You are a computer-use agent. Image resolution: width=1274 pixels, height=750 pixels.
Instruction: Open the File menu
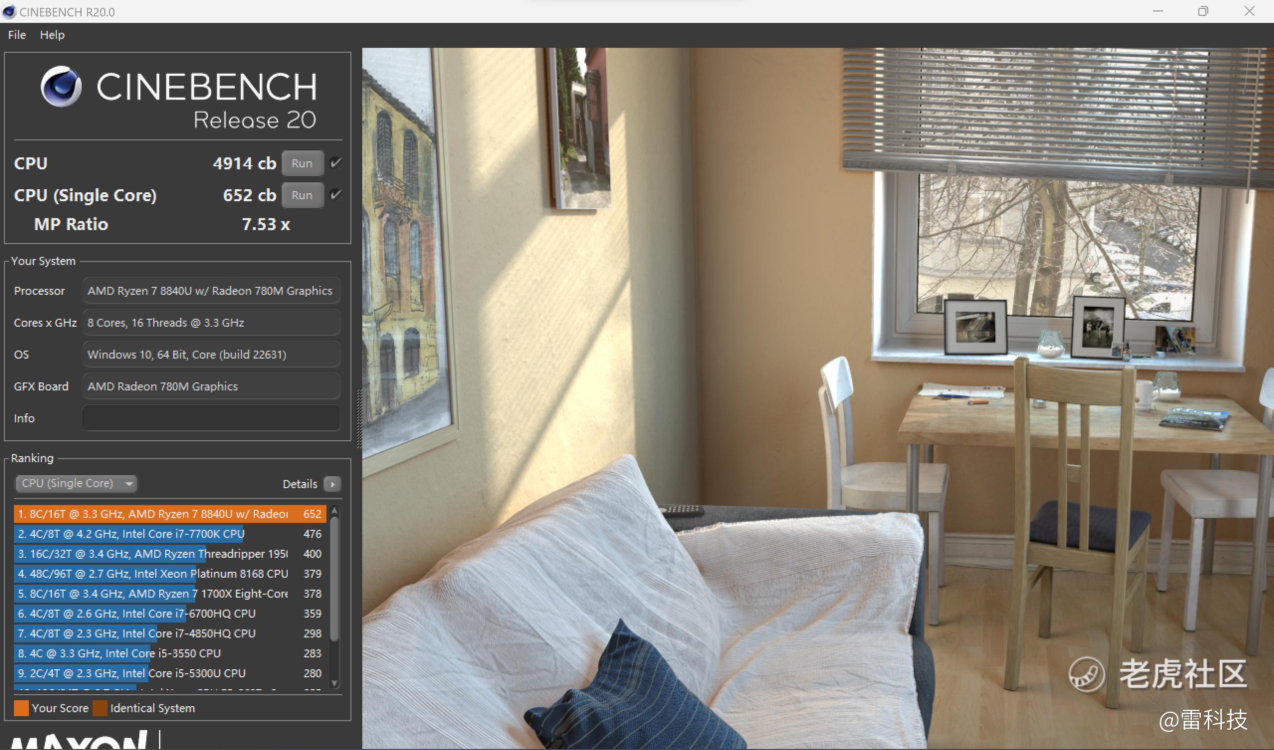pyautogui.click(x=17, y=35)
